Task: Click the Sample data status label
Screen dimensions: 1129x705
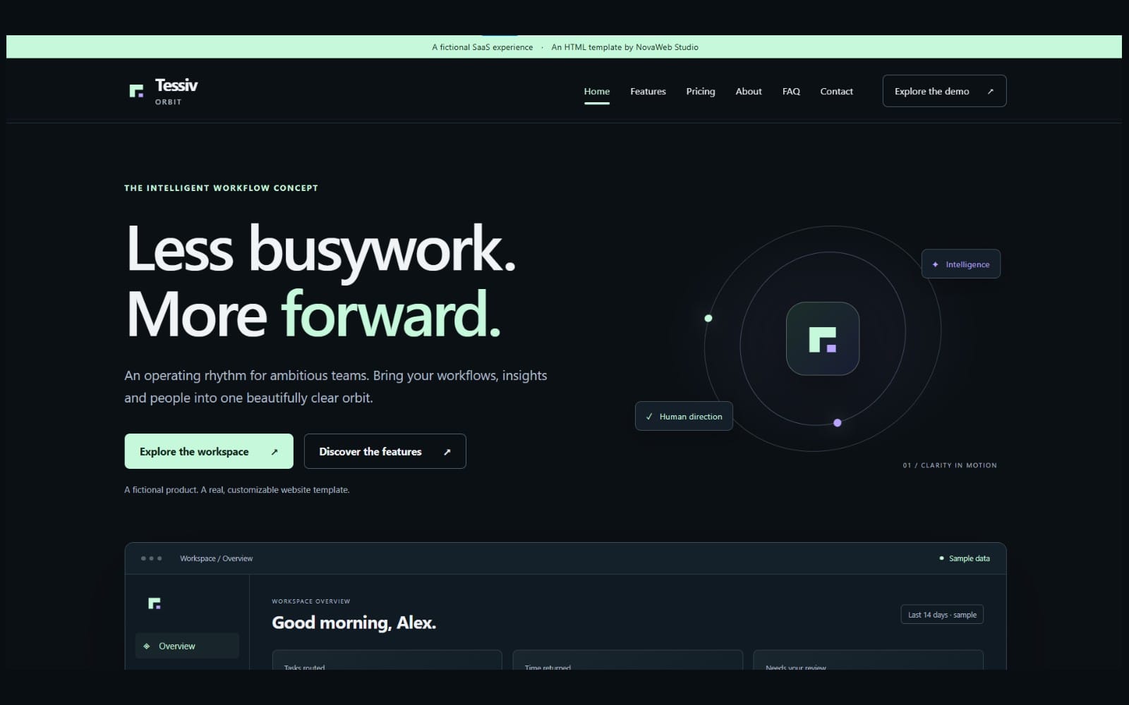Action: pyautogui.click(x=969, y=558)
